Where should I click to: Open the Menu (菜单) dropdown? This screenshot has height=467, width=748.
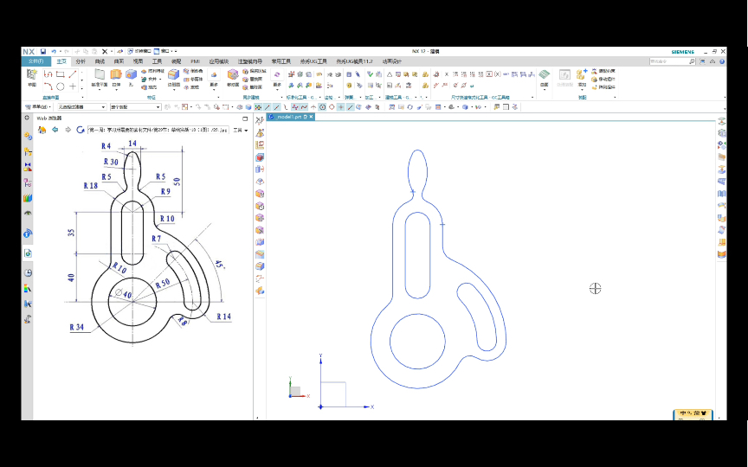pos(38,107)
